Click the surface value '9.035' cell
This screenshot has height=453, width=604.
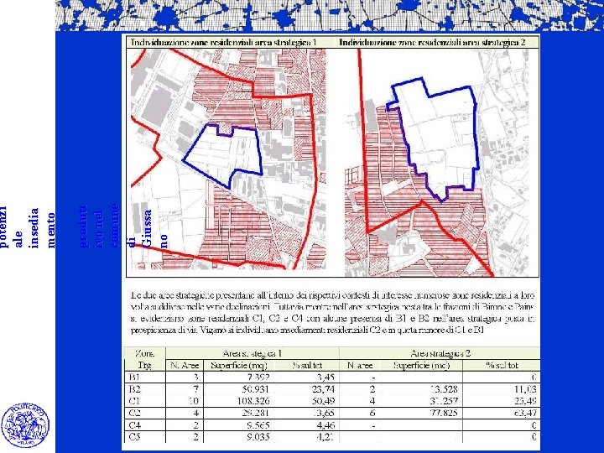point(258,437)
